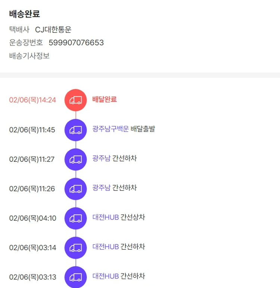Click truck icon for 대전HUB 간선상차
Screen dimensions: 280x288
click(x=75, y=218)
